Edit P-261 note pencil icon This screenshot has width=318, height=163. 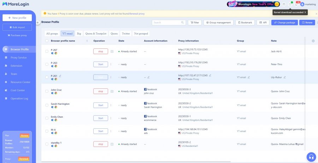(x=284, y=77)
